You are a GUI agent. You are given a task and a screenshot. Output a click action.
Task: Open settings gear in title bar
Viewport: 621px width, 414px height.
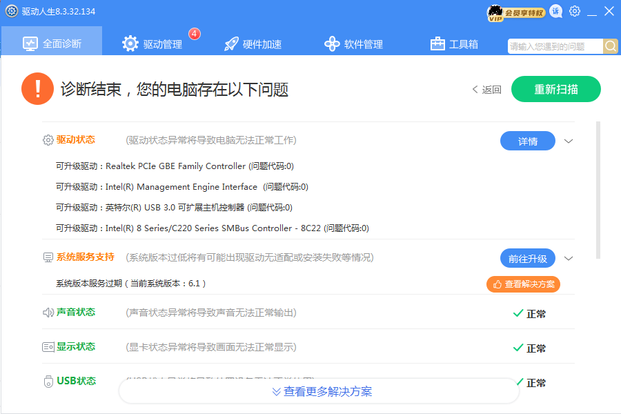click(575, 11)
